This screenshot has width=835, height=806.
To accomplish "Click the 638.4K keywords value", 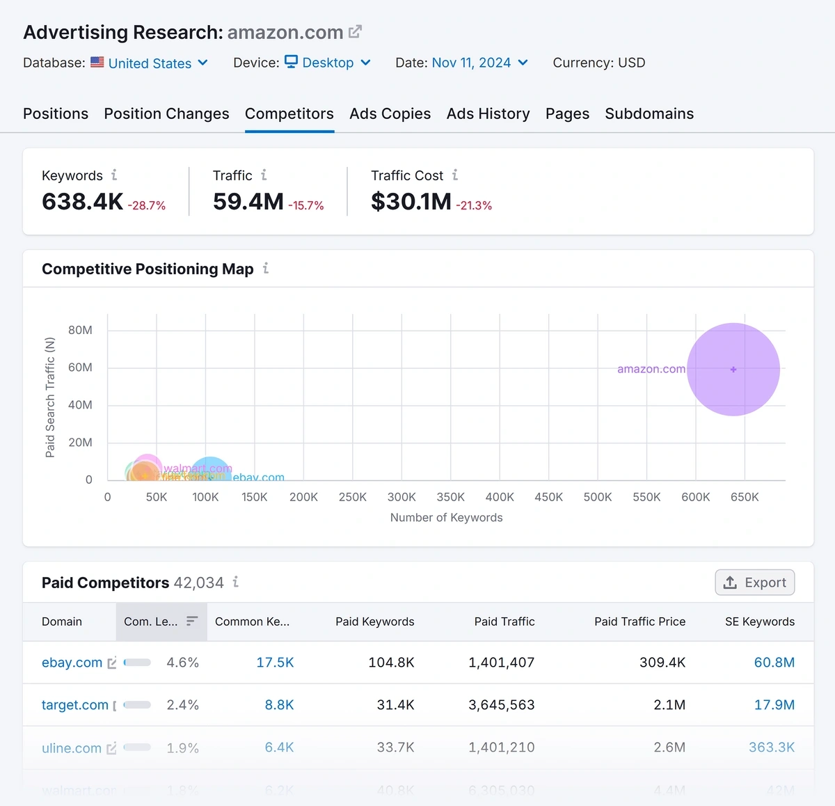I will coord(83,201).
